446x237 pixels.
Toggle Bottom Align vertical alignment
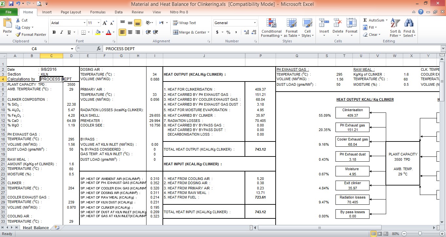(138, 23)
